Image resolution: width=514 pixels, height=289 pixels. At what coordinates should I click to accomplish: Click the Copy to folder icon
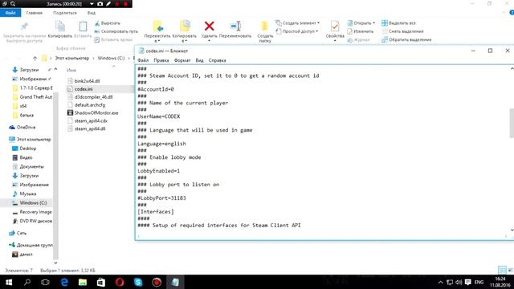click(x=185, y=26)
